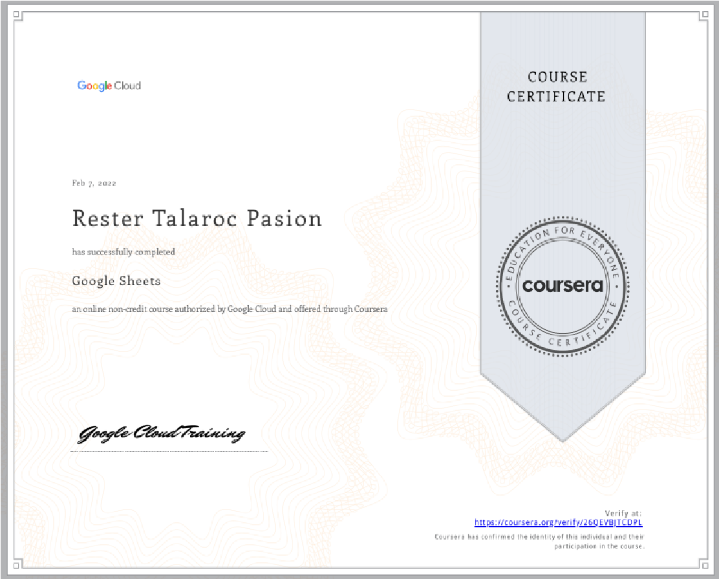Click the 'Verify at:' label
This screenshot has width=719, height=579.
(x=623, y=514)
